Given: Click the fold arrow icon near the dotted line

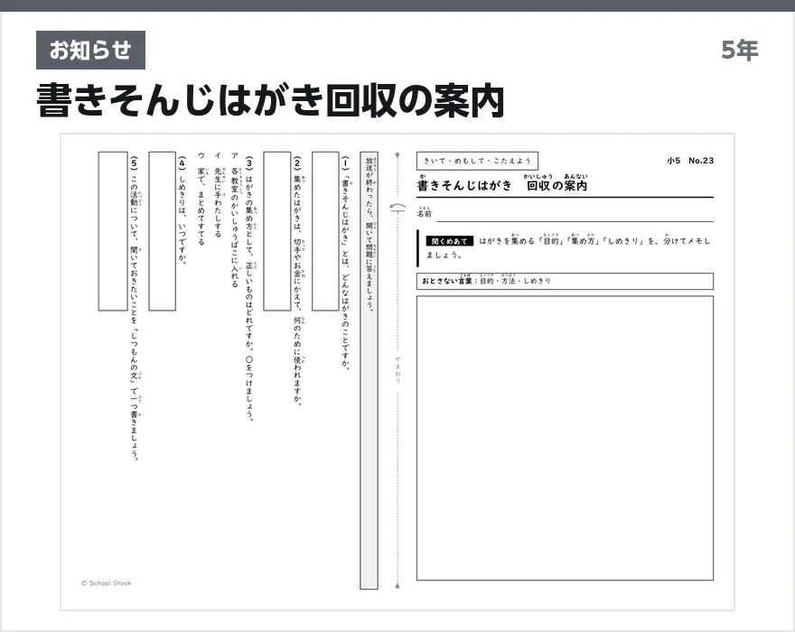Looking at the screenshot, I should click(x=398, y=209).
